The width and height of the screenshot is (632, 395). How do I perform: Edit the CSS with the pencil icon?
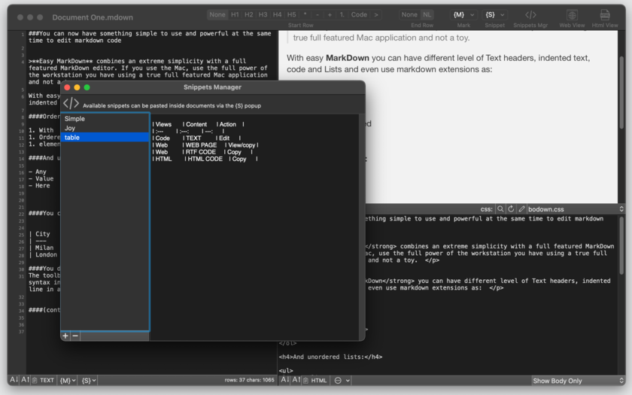click(521, 209)
